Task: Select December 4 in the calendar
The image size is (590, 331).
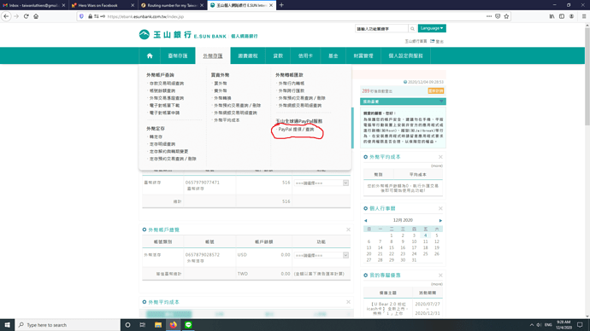Action: (x=425, y=235)
